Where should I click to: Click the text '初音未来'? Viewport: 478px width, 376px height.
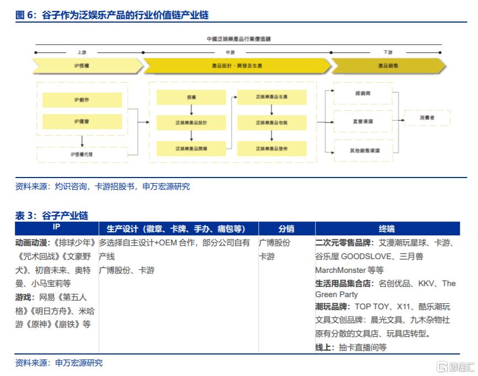51,270
